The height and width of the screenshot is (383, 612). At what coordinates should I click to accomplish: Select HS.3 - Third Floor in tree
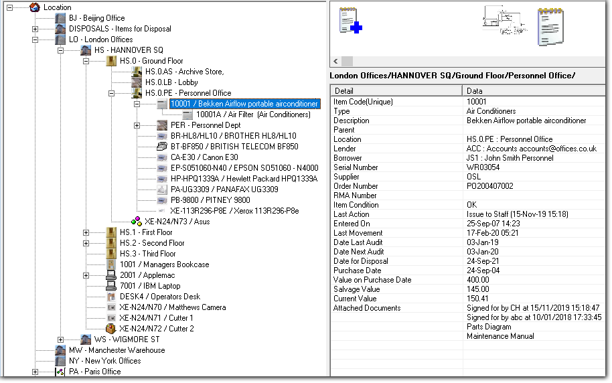147,254
